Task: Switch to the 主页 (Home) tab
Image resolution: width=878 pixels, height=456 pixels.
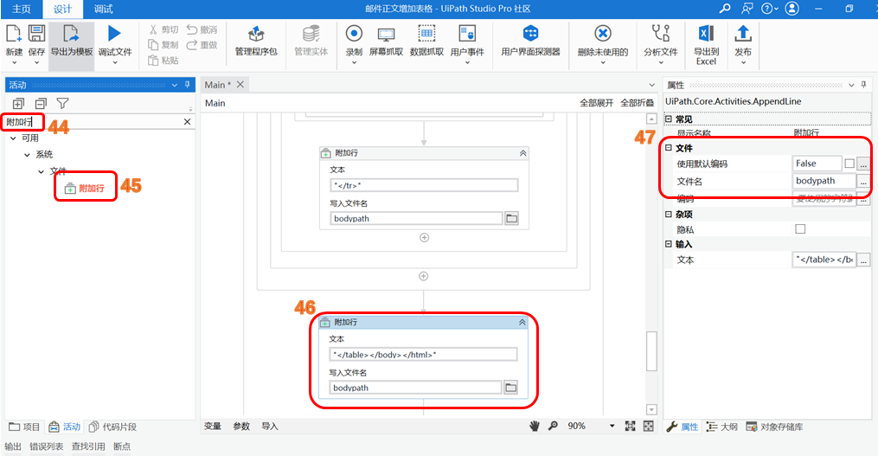Action: click(22, 9)
